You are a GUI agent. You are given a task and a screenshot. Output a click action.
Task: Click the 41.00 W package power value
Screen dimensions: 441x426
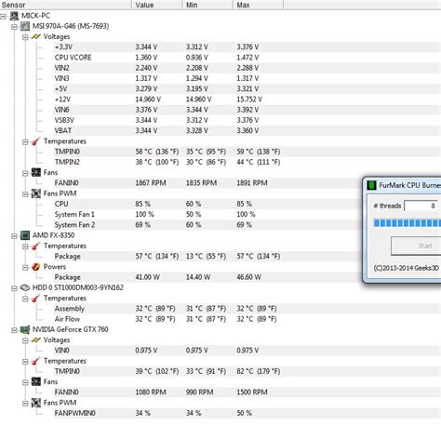147,277
